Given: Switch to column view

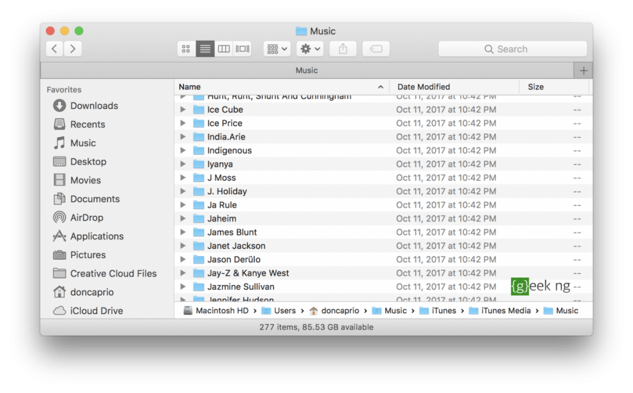Looking at the screenshot, I should 224,49.
